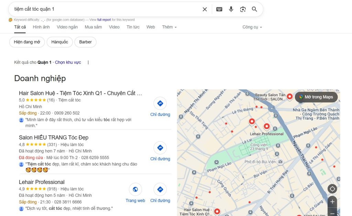The image size is (352, 216).
Task: Switch to the Mua sắm tab
Action: [93, 27]
